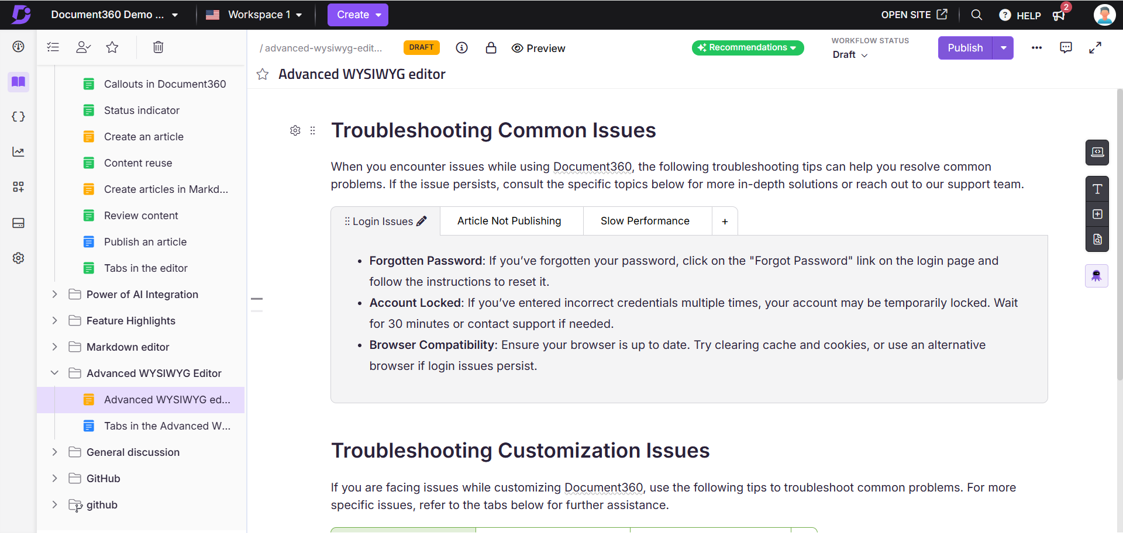Open the search magnifier icon
Viewport: 1123px width, 533px height.
tap(977, 15)
